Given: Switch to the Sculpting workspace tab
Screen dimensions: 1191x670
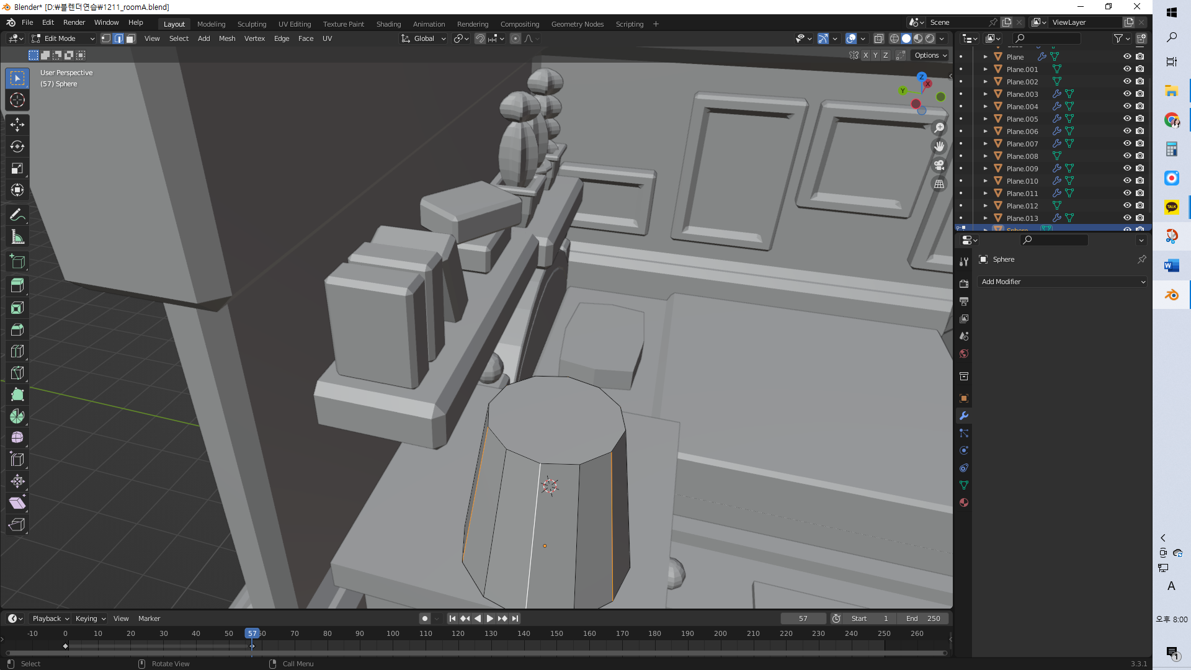Looking at the screenshot, I should (x=251, y=24).
